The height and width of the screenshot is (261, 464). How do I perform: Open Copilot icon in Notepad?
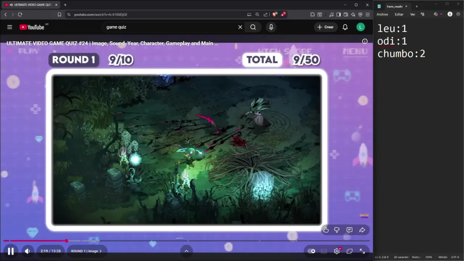tap(436, 14)
